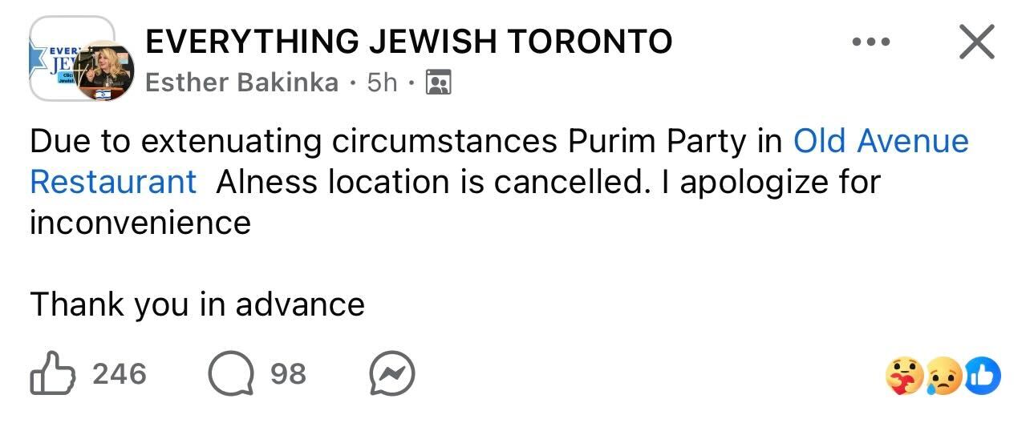Click the group members audience icon
Screen dimensions: 1030x423
coord(438,82)
